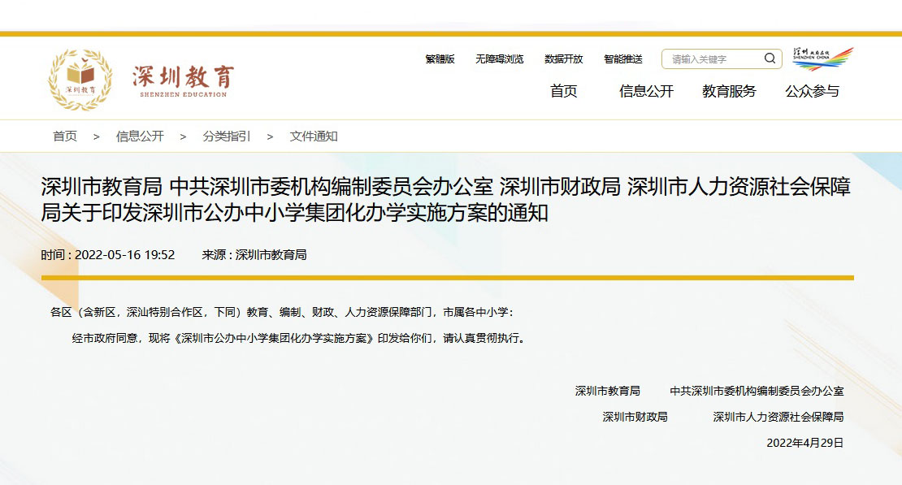Go to 首页 in the main navigation

[x=563, y=91]
